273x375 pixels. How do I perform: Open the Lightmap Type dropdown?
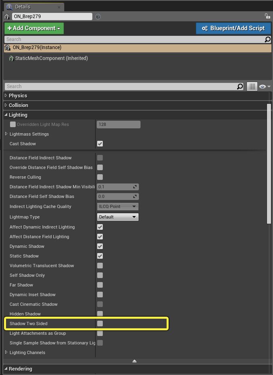point(118,217)
